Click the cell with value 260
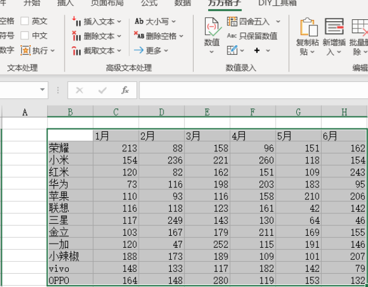This screenshot has height=287, width=368. point(253,160)
